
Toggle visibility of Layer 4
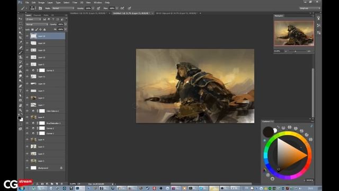27,140
